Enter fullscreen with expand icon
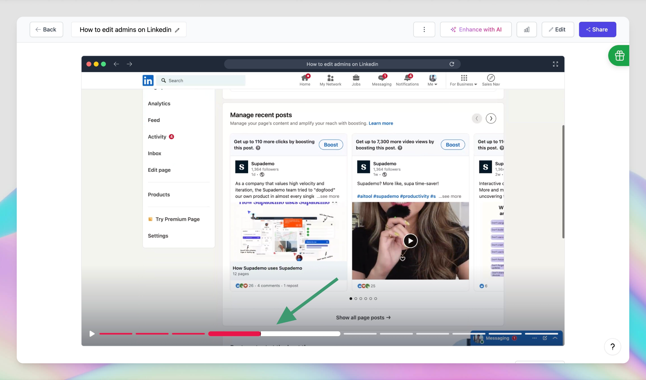This screenshot has height=380, width=646. [x=555, y=64]
